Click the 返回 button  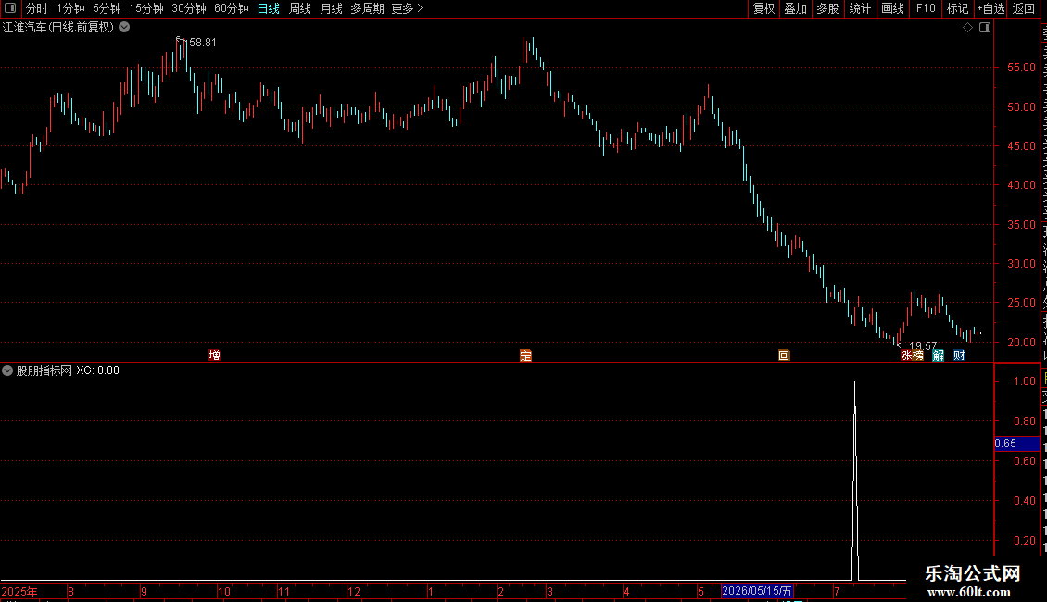click(1023, 8)
